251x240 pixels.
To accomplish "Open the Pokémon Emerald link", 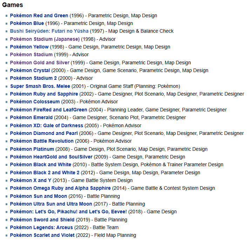I will pyautogui.click(x=32, y=117).
